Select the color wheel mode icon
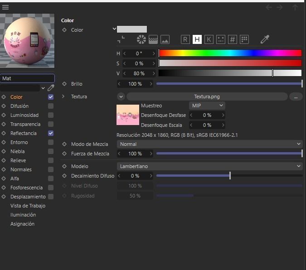The height and width of the screenshot is (270, 306). (x=141, y=39)
